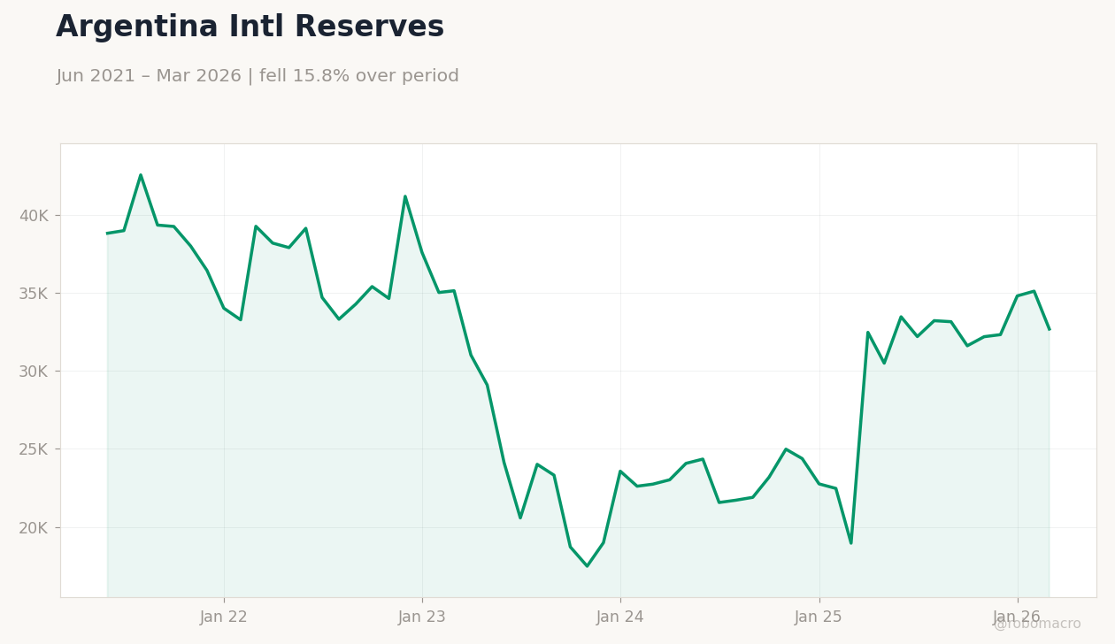The image size is (1115, 644).
Task: Click the Jan 25 x-axis label
Action: [819, 617]
